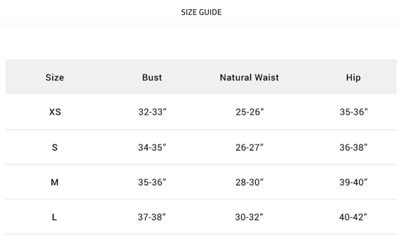
Task: Select the L hip value 40-42"
Action: point(353,217)
